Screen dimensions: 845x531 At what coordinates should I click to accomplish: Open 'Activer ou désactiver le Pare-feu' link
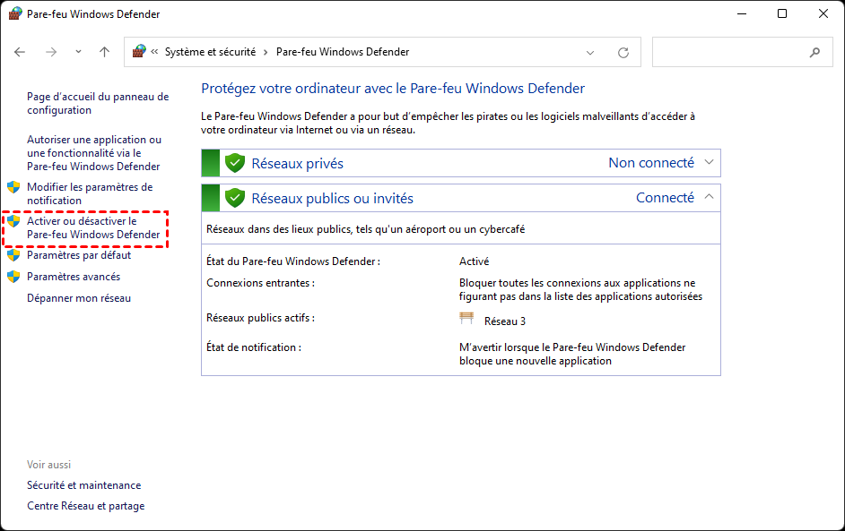tap(93, 227)
